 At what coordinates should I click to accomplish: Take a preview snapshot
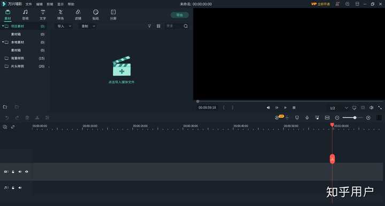(x=363, y=108)
